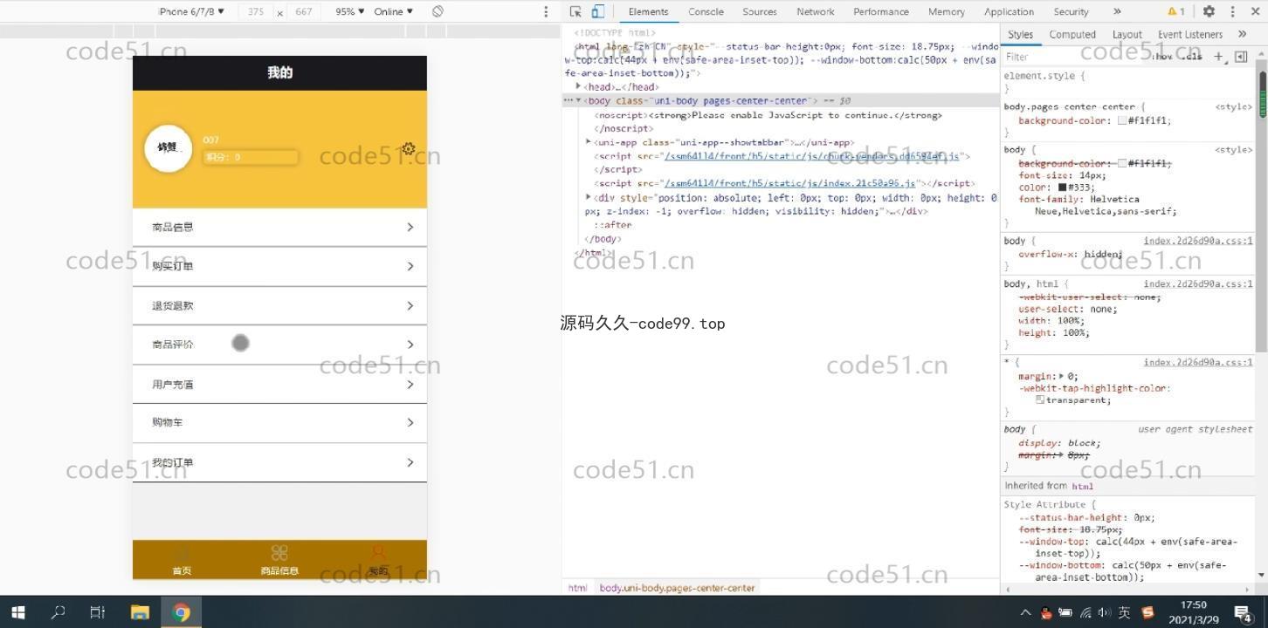Open the 我的订单 list row
Image resolution: width=1268 pixels, height=628 pixels.
click(x=279, y=462)
